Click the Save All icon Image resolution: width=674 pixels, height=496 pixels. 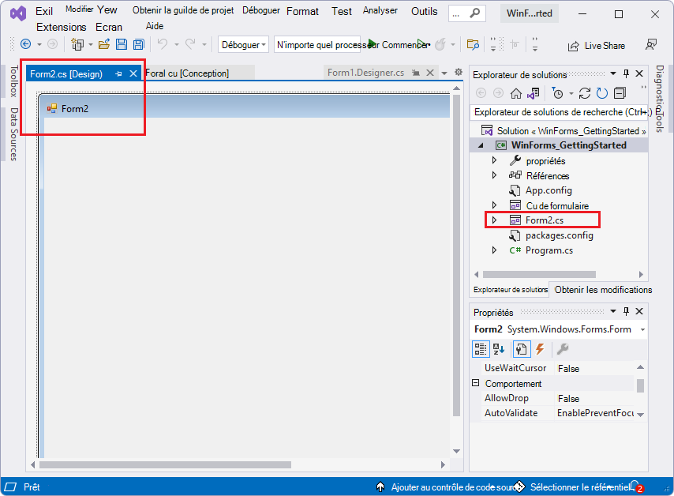pos(138,44)
